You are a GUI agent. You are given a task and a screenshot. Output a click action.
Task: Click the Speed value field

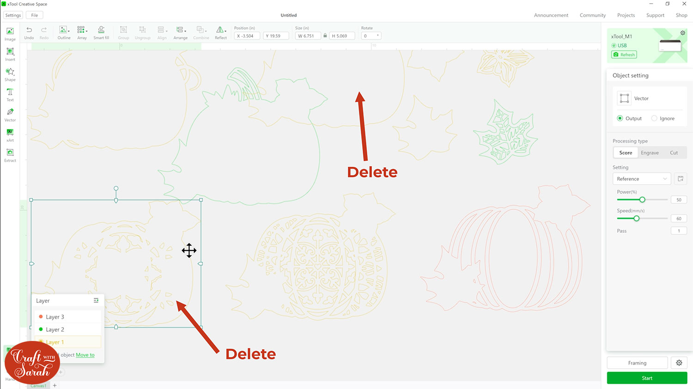[x=679, y=219]
